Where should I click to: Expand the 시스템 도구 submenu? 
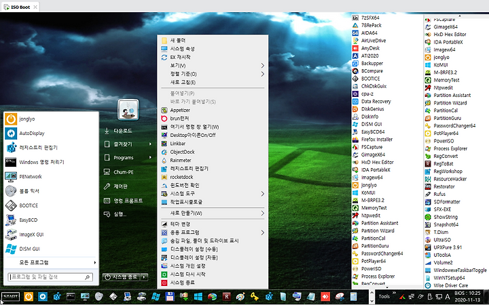[x=213, y=194]
